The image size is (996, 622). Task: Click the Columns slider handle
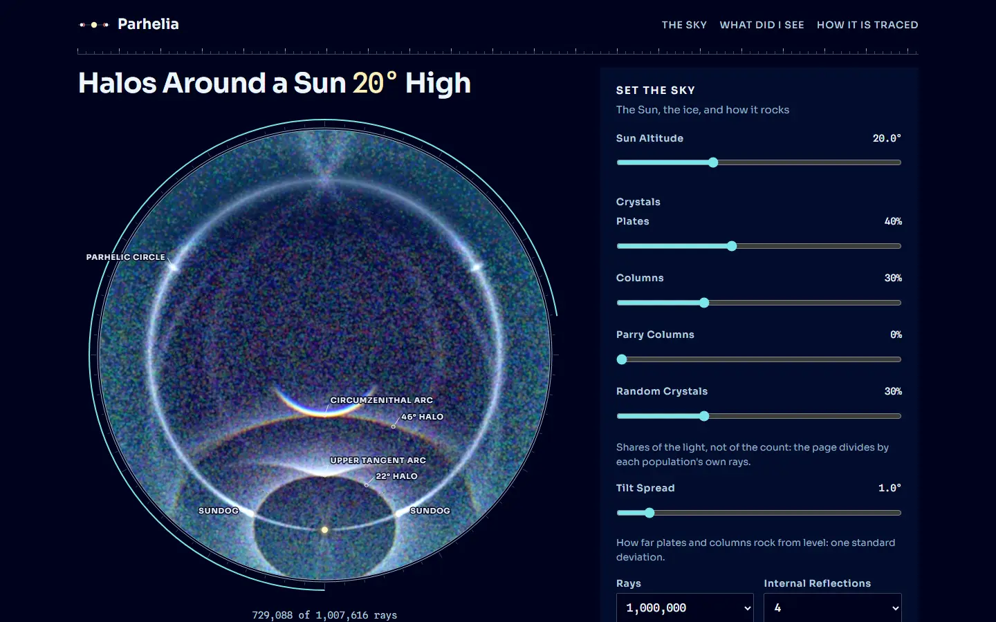[x=704, y=303]
